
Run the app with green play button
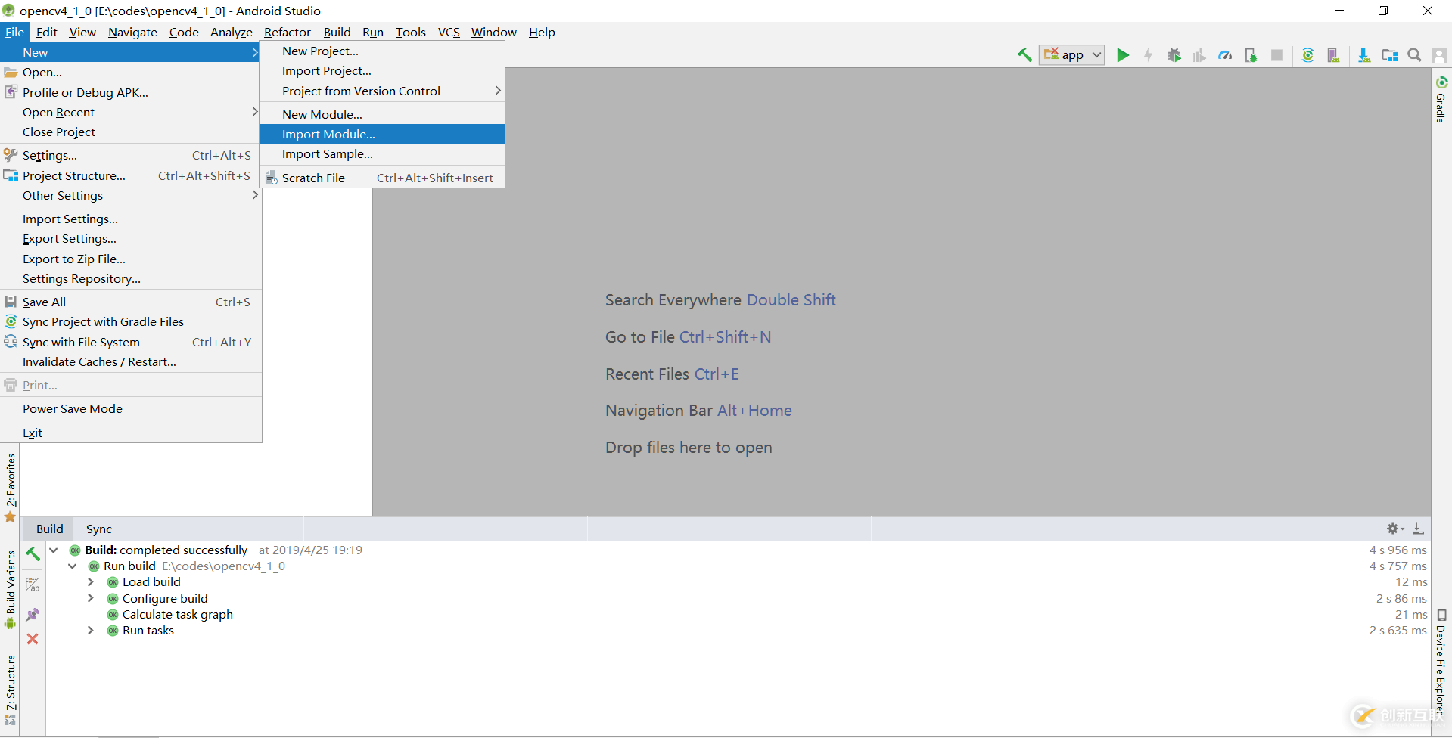[x=1123, y=55]
